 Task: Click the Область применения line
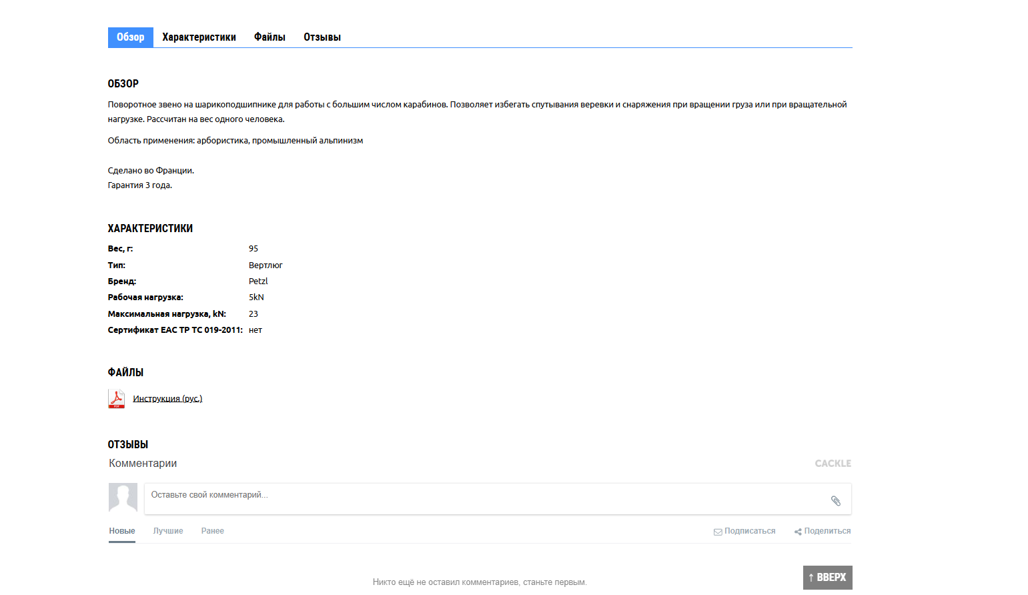[235, 141]
